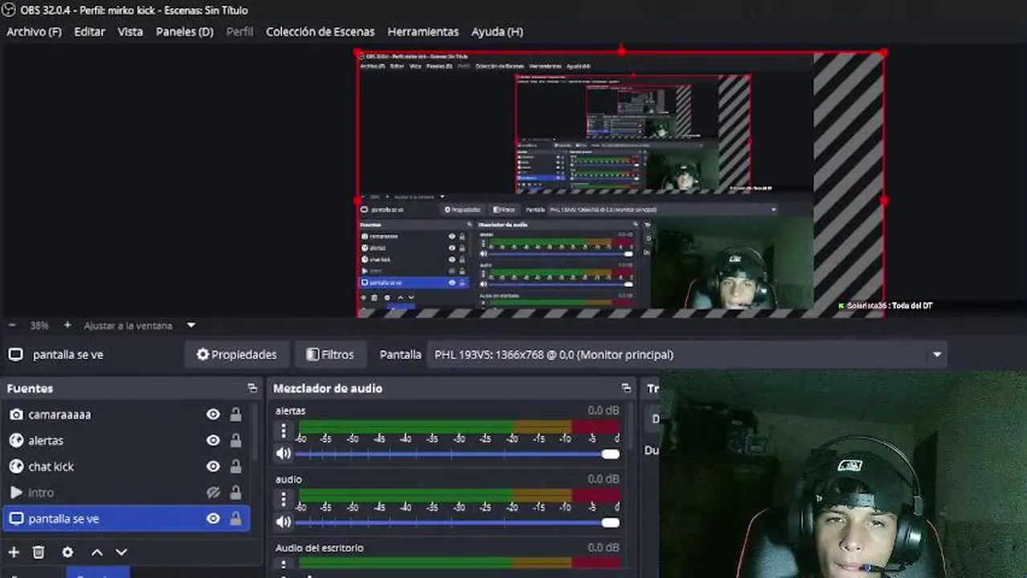
Task: Click the preview canvas selected source
Action: [620, 185]
